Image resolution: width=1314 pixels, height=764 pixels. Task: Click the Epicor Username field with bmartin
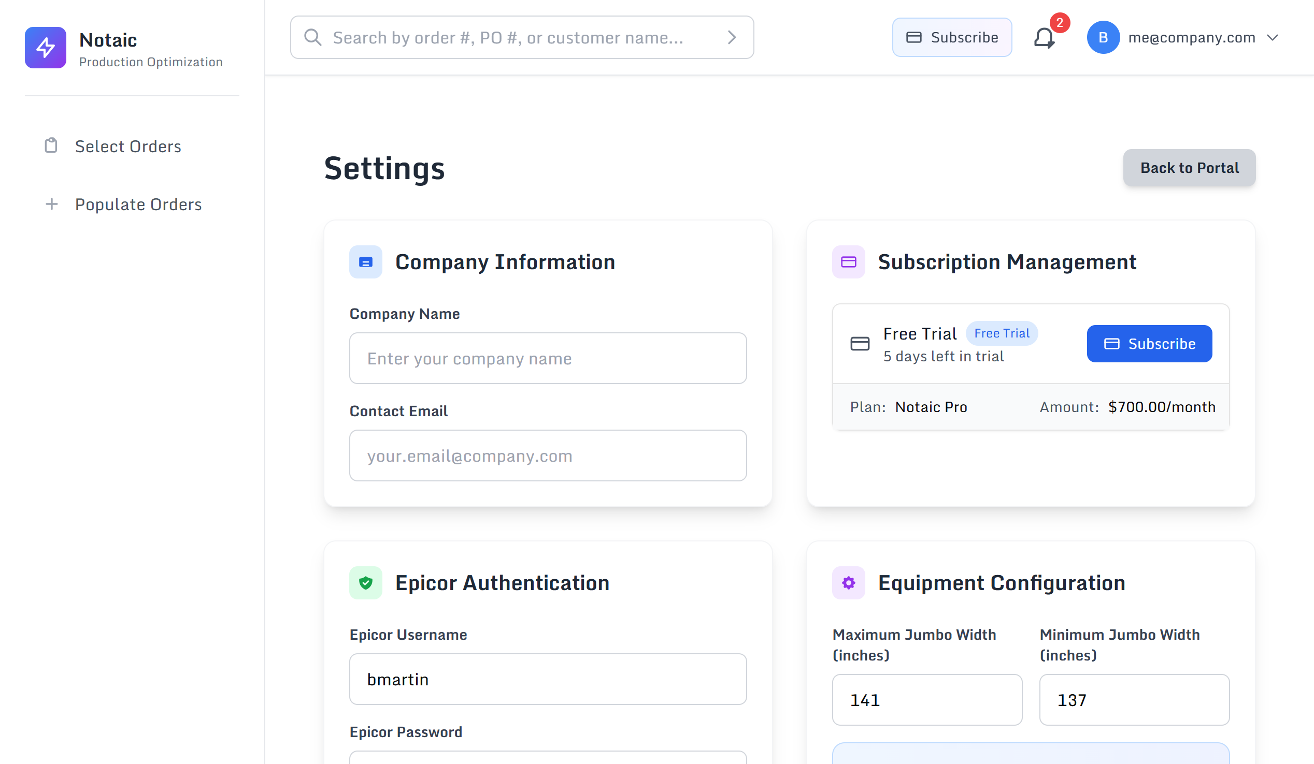[x=548, y=679]
